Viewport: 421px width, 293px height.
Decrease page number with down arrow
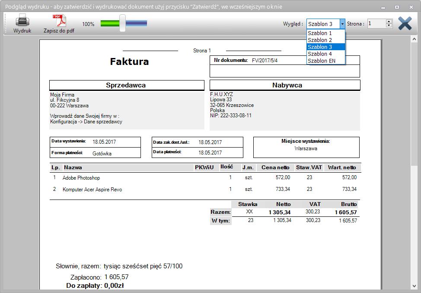click(x=389, y=26)
